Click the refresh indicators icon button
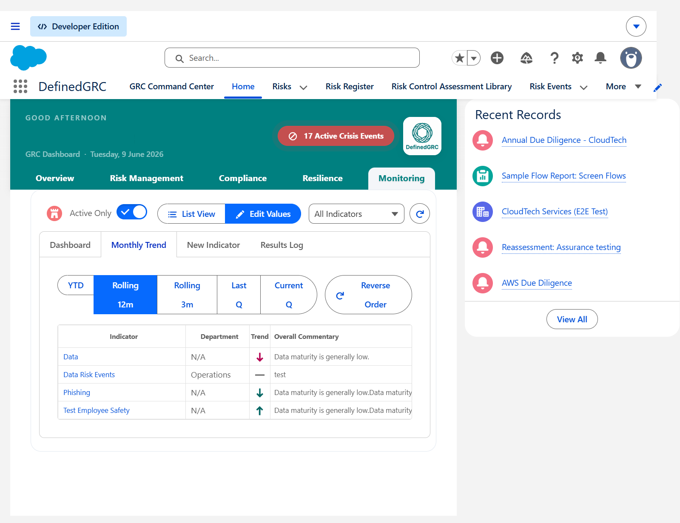The width and height of the screenshot is (680, 523). click(x=419, y=214)
